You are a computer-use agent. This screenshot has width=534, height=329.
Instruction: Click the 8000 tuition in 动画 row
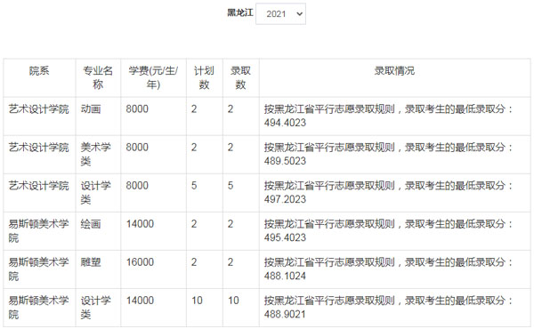click(153, 116)
